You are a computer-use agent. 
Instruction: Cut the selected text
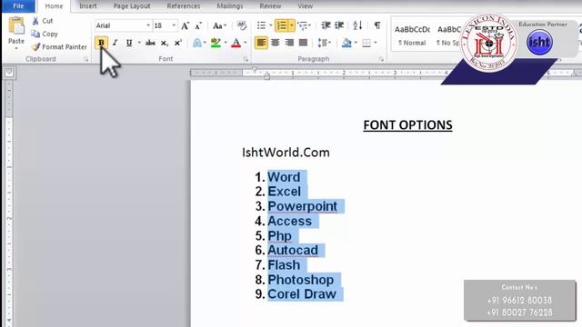coord(43,21)
